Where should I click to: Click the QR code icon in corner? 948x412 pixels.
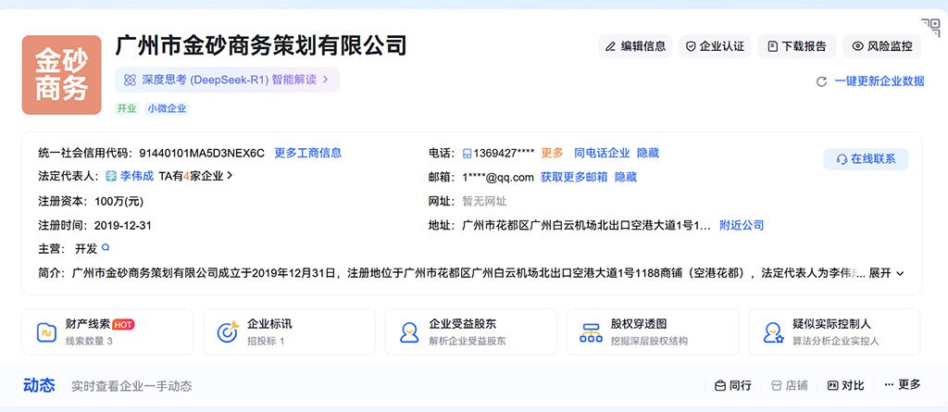929,28
